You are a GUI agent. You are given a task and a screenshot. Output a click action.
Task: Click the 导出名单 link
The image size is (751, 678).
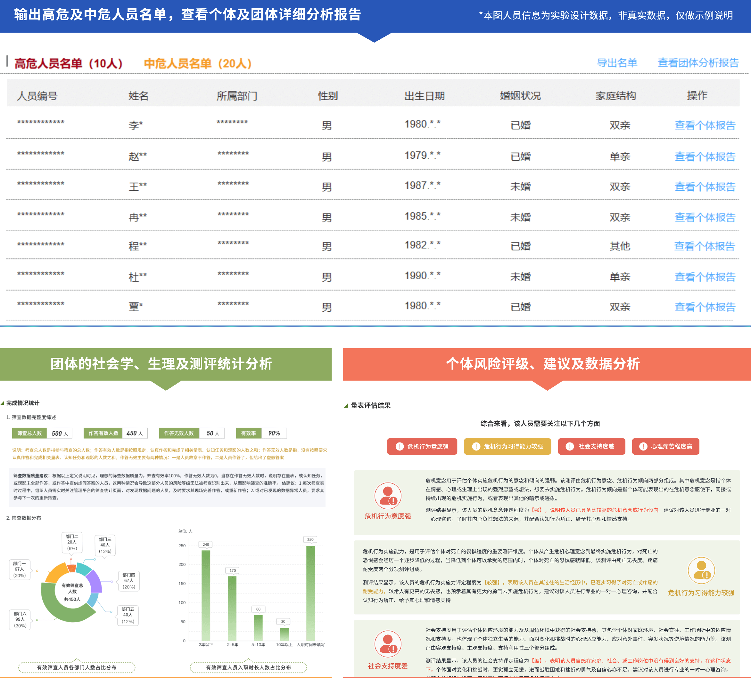[617, 63]
